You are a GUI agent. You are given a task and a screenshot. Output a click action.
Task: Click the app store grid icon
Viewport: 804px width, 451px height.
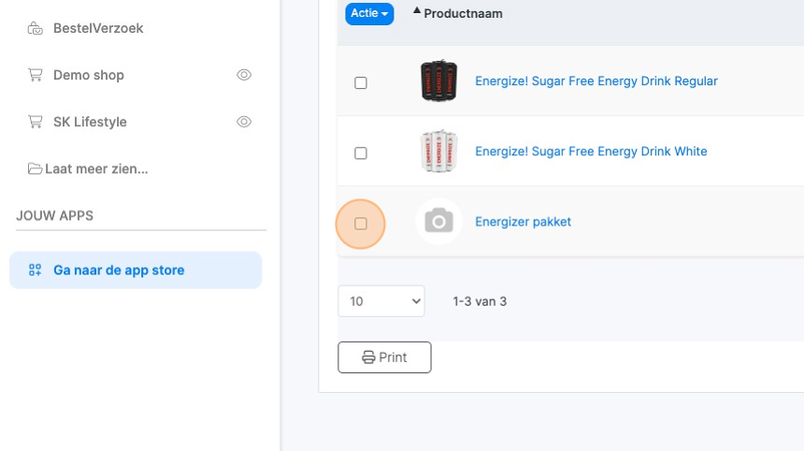(x=36, y=270)
